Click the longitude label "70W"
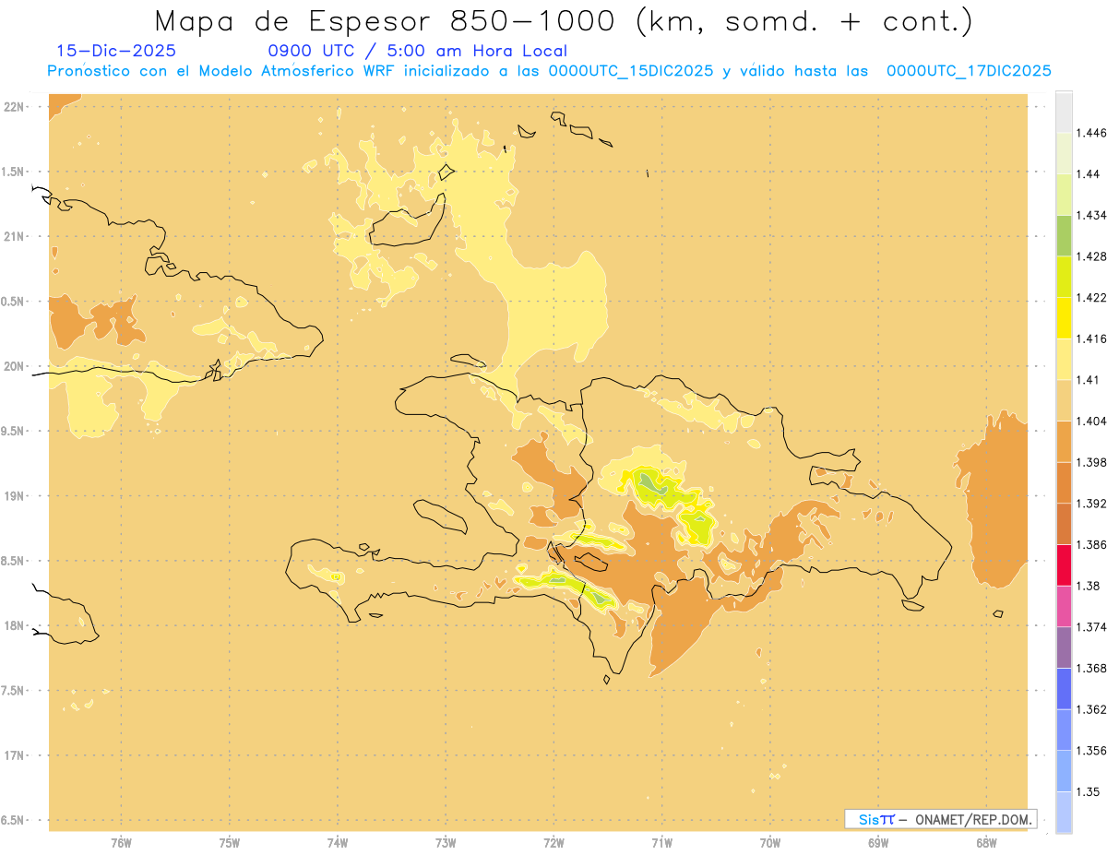The height and width of the screenshot is (855, 1107). tap(770, 843)
